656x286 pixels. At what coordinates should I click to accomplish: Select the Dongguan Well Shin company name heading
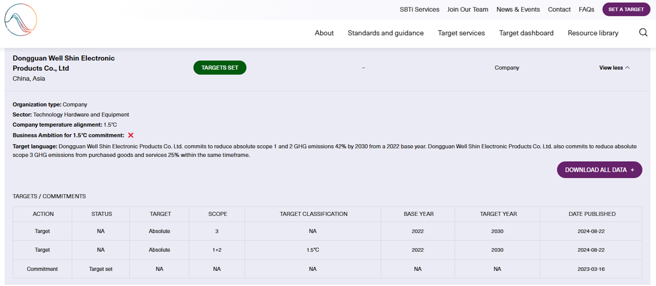coord(63,63)
